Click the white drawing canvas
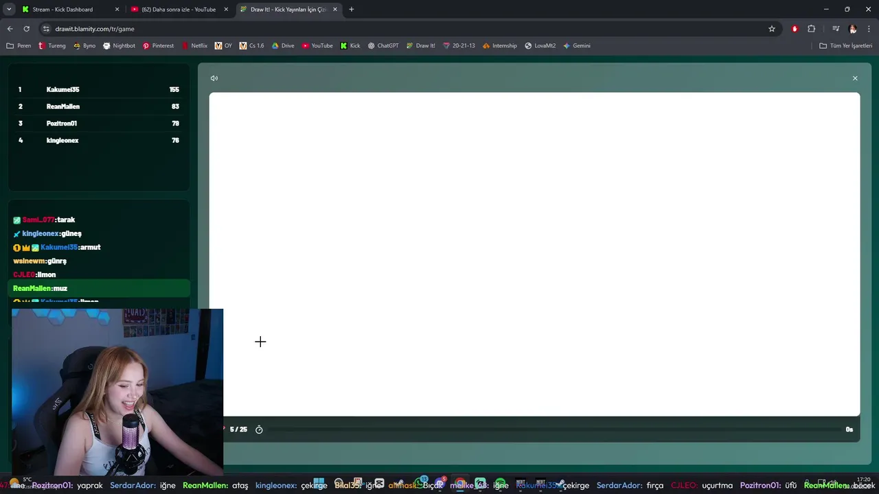The image size is (879, 494). [x=534, y=254]
